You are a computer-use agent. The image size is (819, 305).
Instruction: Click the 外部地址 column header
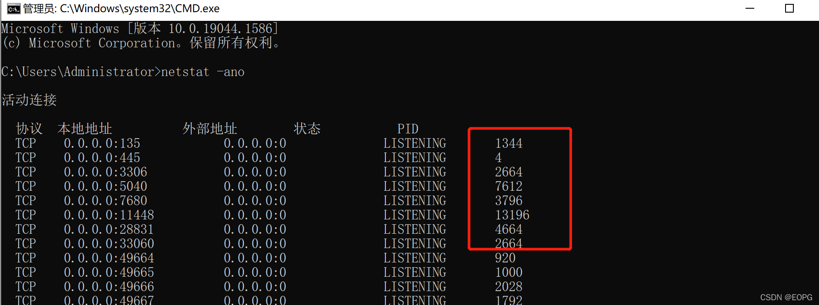click(x=210, y=129)
